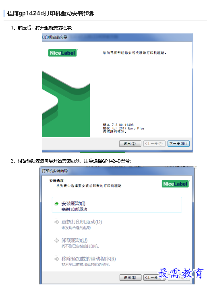
Task: Click the green arrow beside 安装驱动(I)
Action: pyautogui.click(x=57, y=203)
